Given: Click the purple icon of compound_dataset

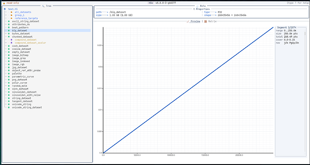Looking at the screenshot, I should [x=12, y=40].
